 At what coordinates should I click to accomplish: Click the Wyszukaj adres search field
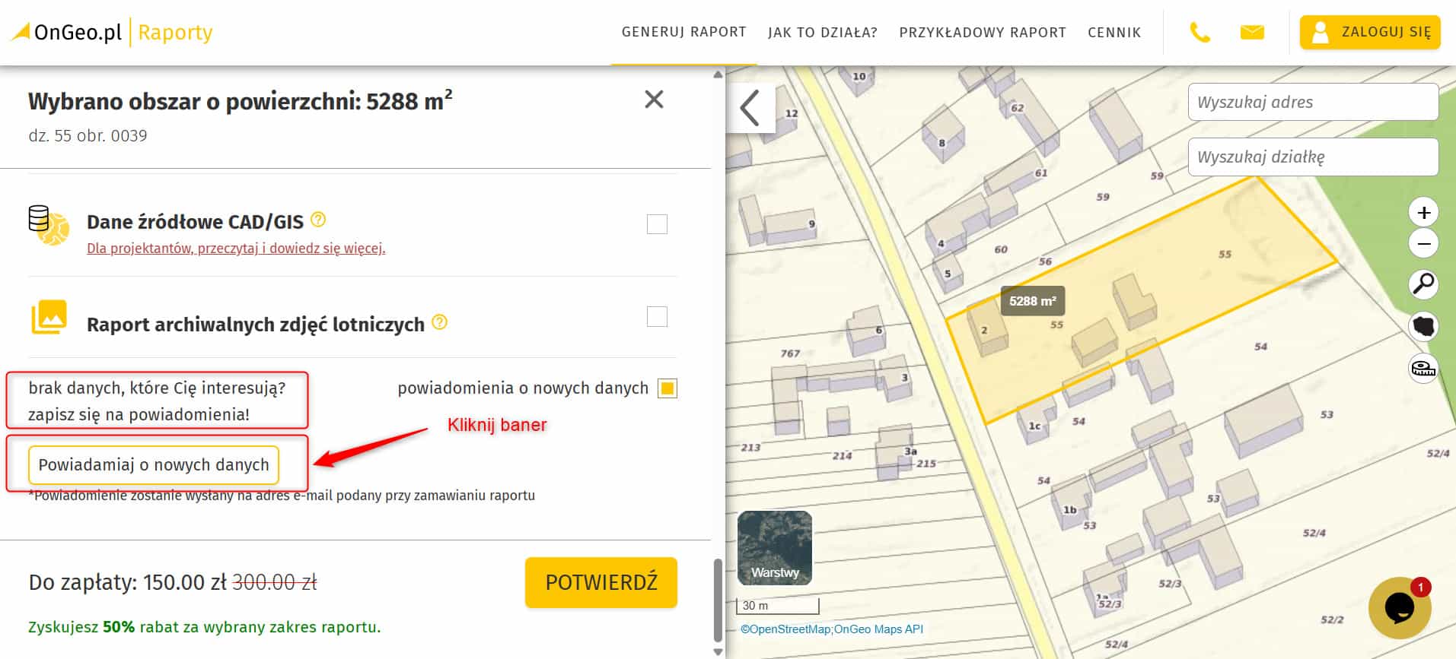[x=1312, y=102]
